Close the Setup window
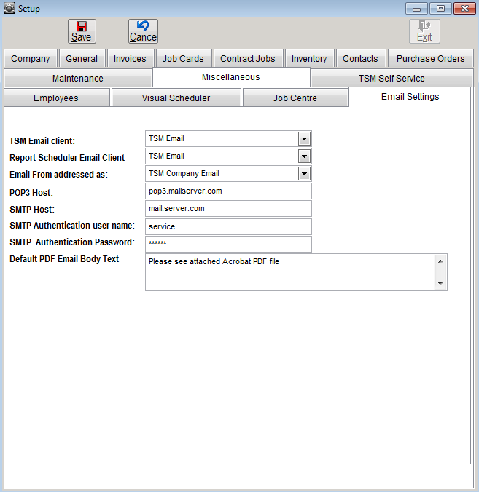The width and height of the screenshot is (479, 492). click(x=464, y=9)
